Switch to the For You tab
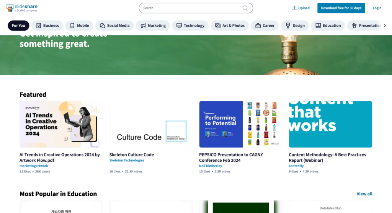 pos(18,26)
